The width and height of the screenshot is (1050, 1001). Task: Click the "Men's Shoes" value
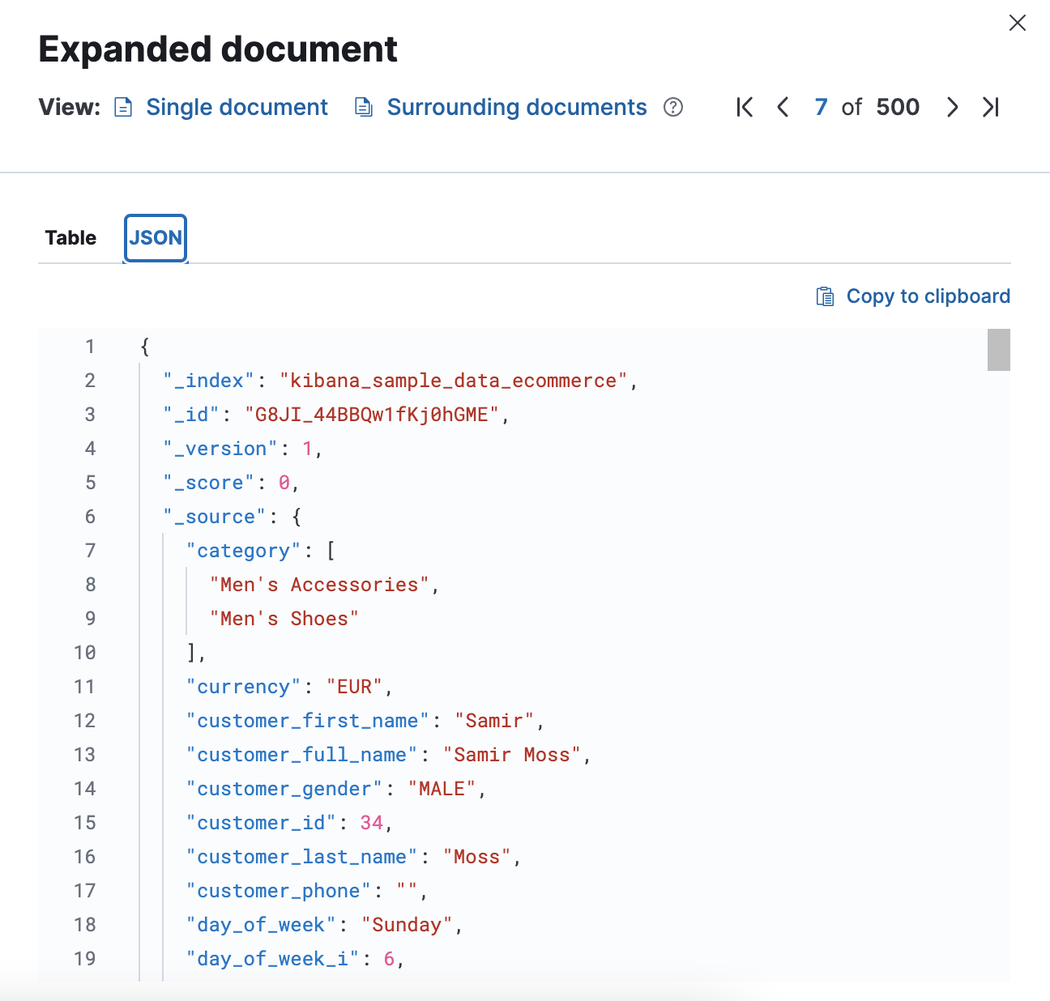[284, 619]
